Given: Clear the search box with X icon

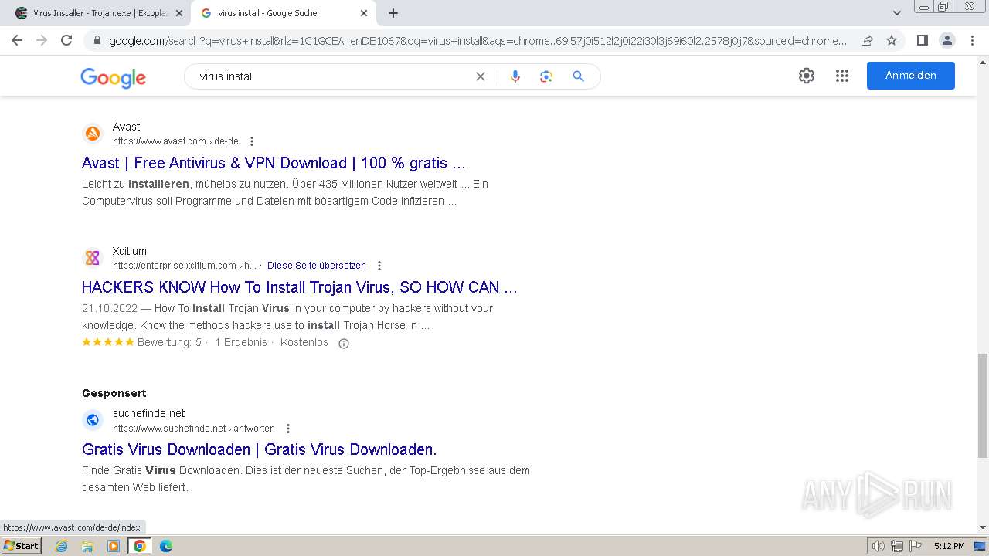Looking at the screenshot, I should (x=481, y=76).
